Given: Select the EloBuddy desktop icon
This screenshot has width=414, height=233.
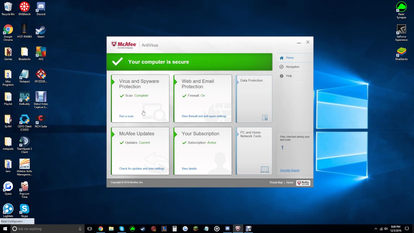Looking at the screenshot, I should coord(24,98).
